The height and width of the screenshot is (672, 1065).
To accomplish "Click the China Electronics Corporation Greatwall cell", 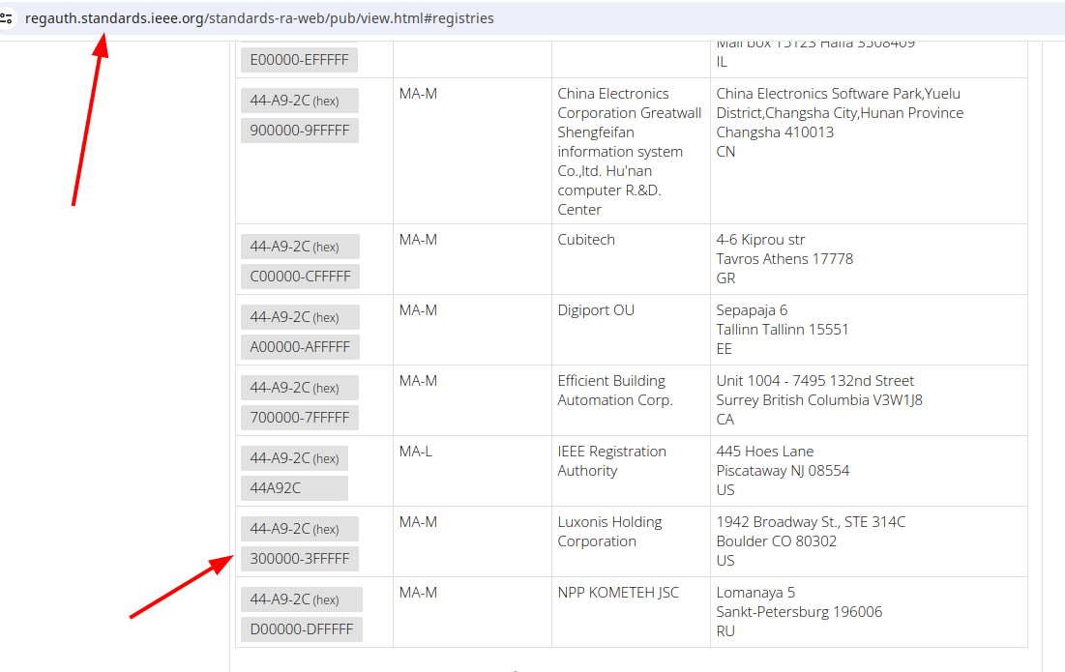I will 630,152.
